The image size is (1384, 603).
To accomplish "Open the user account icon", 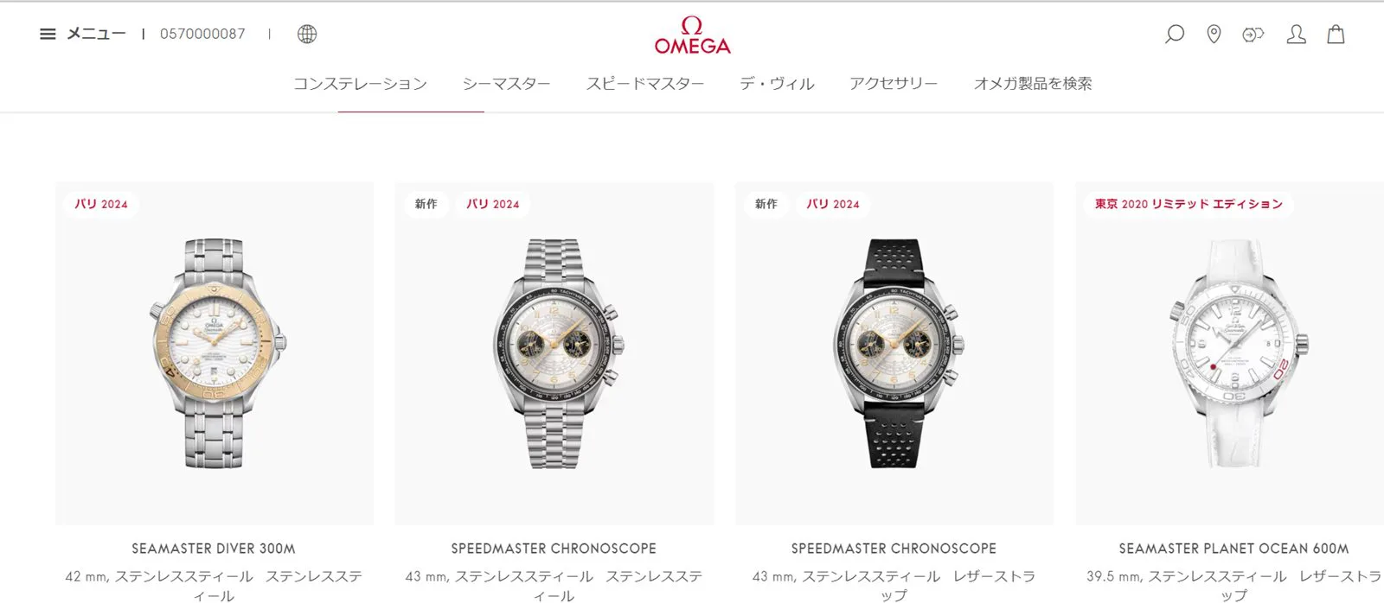I will pyautogui.click(x=1296, y=34).
